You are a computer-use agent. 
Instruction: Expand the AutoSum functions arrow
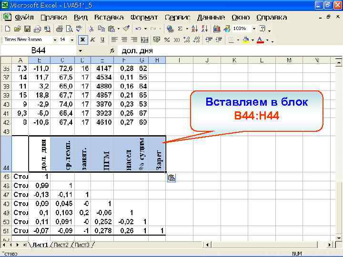tap(187, 29)
